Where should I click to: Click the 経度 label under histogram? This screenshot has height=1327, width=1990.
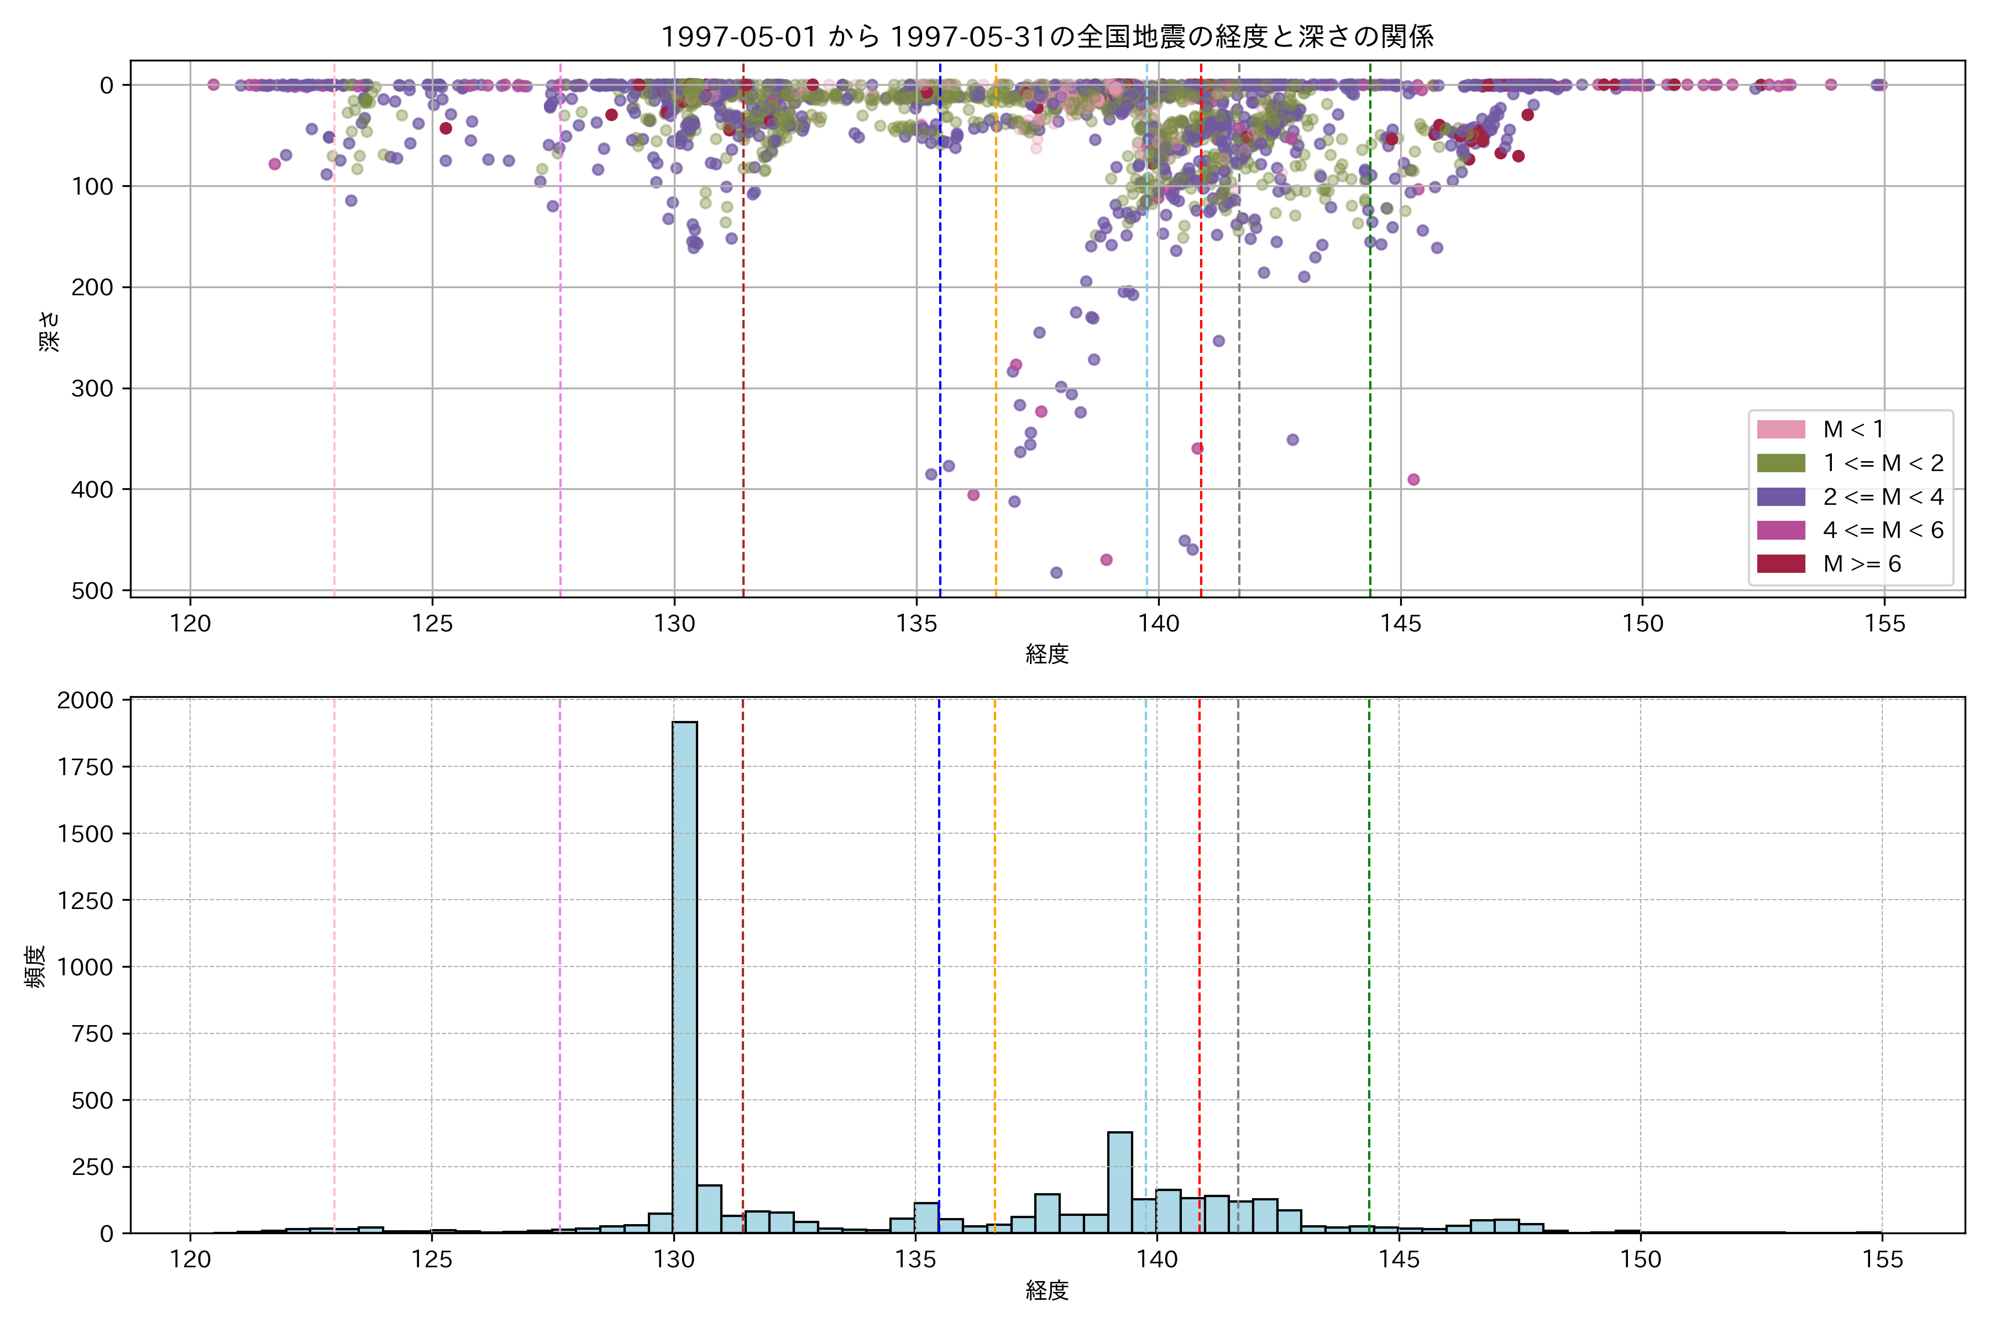[x=1046, y=1291]
